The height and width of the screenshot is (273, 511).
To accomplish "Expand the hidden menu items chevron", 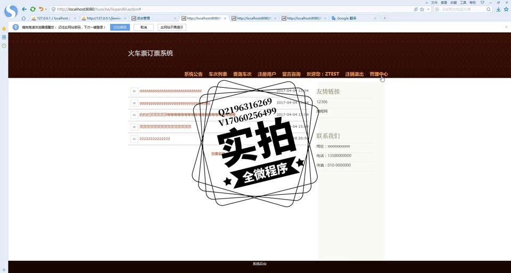I will pos(426,3).
